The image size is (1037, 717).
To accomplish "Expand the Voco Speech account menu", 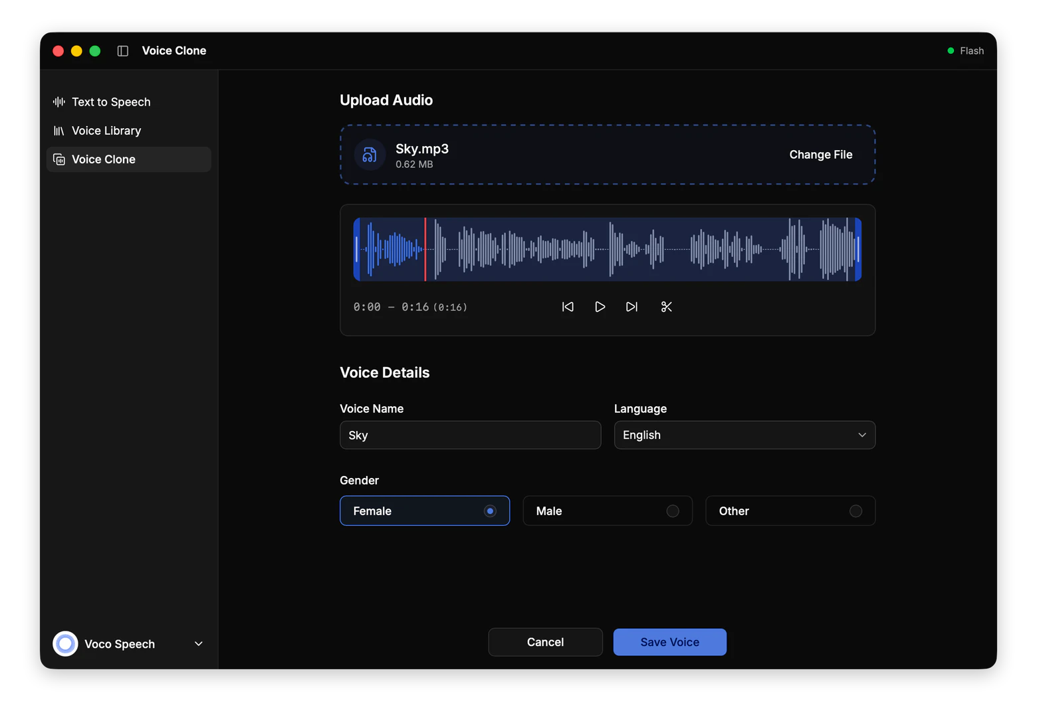I will [198, 644].
